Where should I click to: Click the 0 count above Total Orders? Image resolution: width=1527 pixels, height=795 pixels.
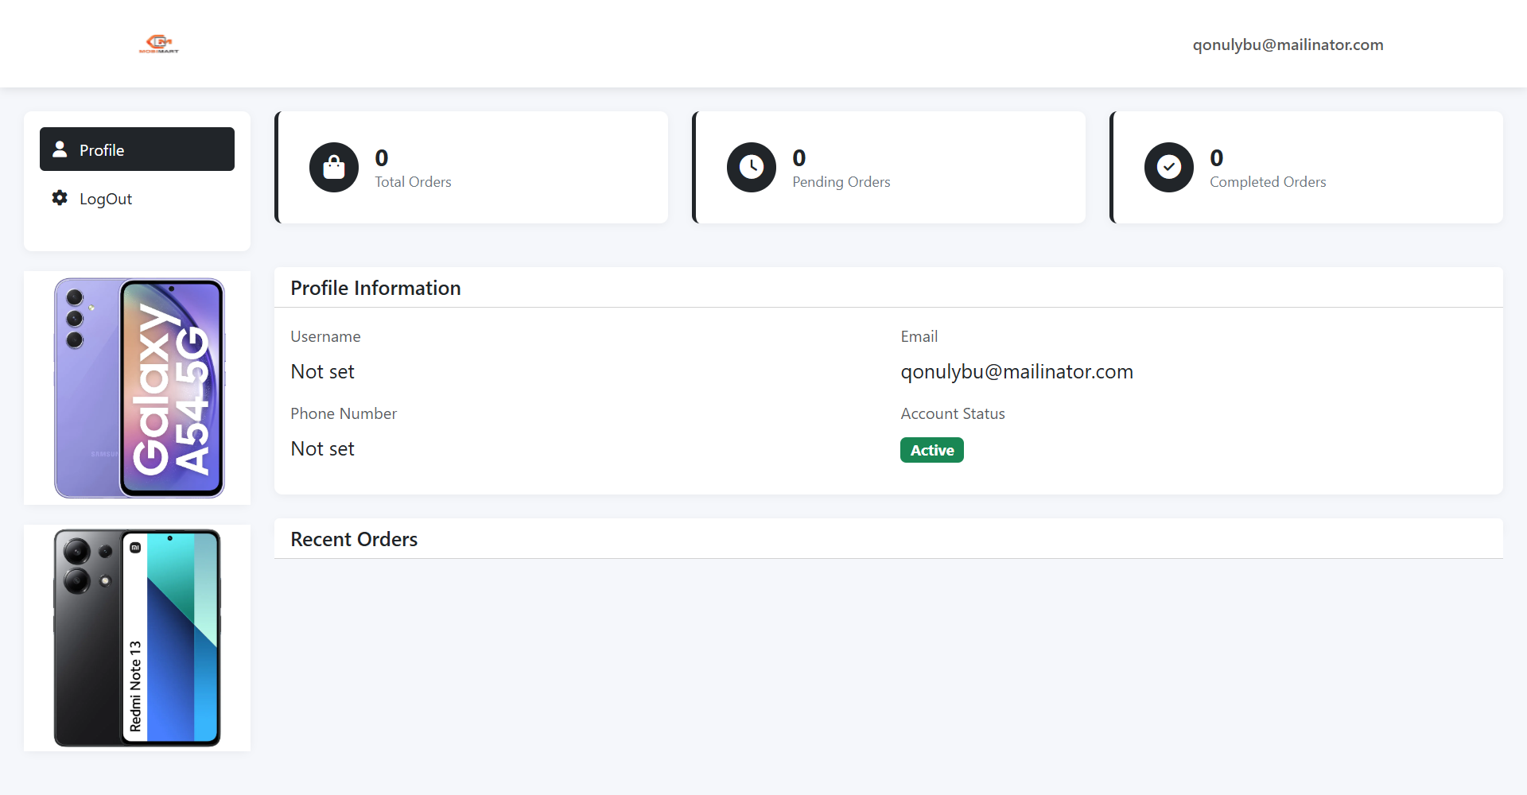click(x=382, y=157)
